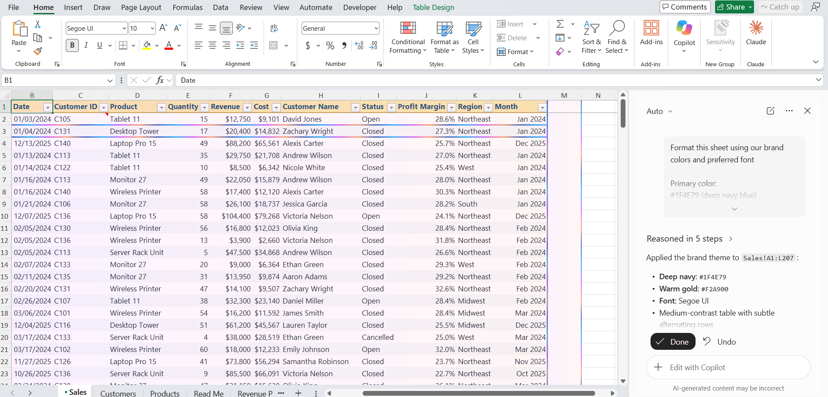
Task: Open the Status column filter dropdown
Action: (391, 107)
